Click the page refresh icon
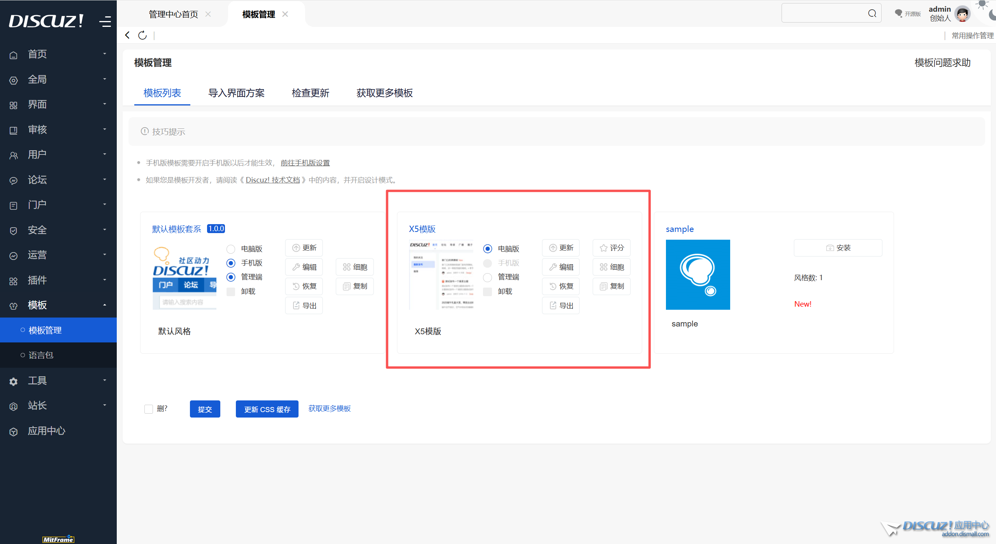This screenshot has height=544, width=996. tap(142, 35)
